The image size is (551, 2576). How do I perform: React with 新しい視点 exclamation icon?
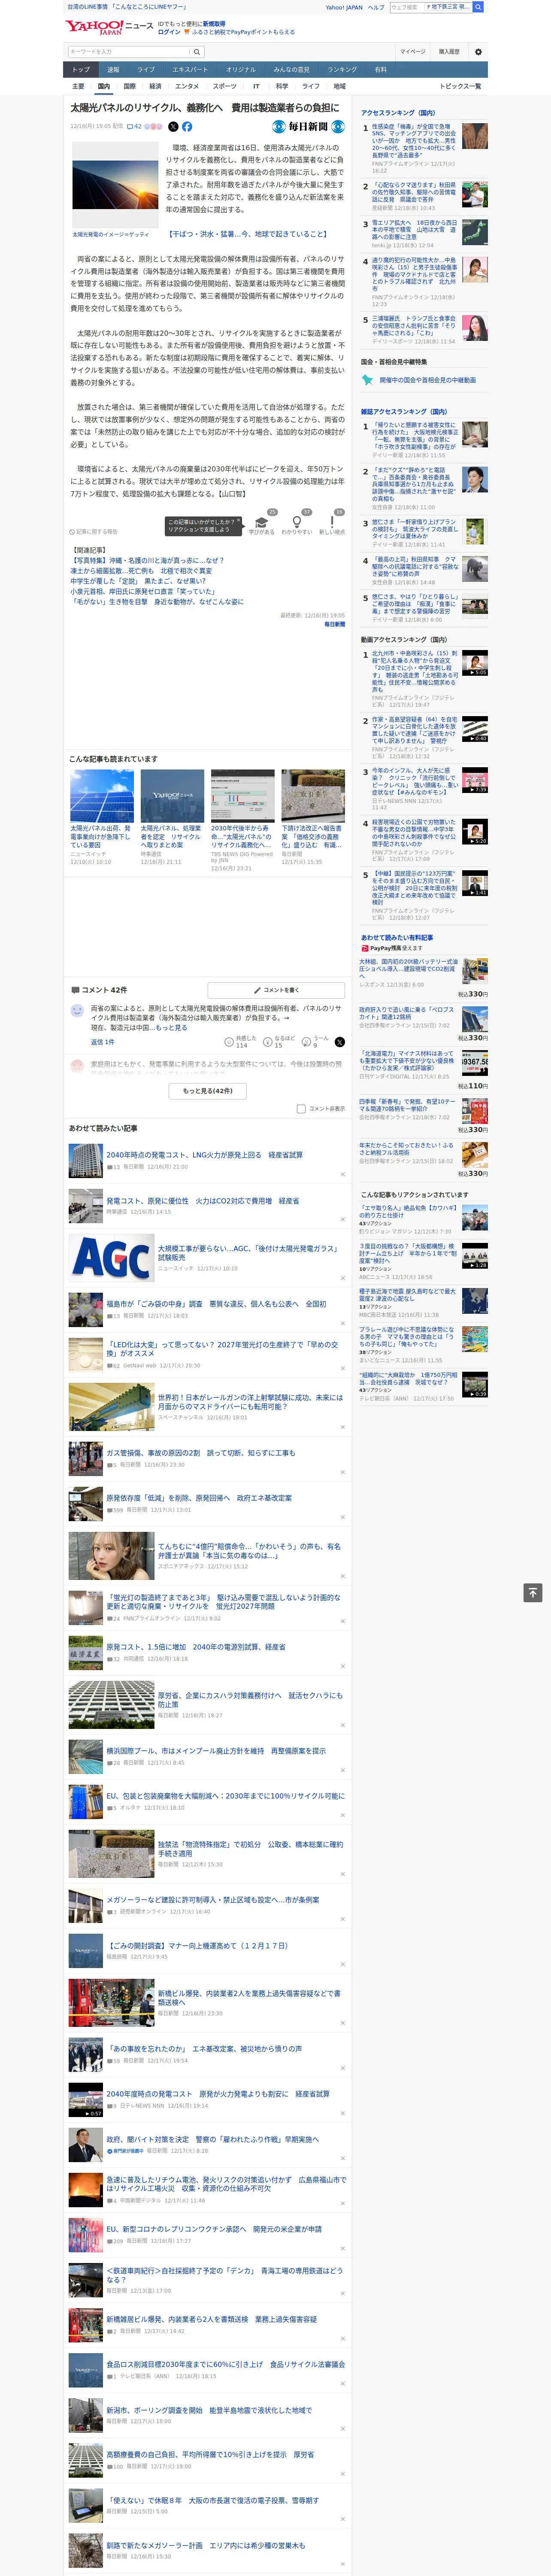coord(332,522)
